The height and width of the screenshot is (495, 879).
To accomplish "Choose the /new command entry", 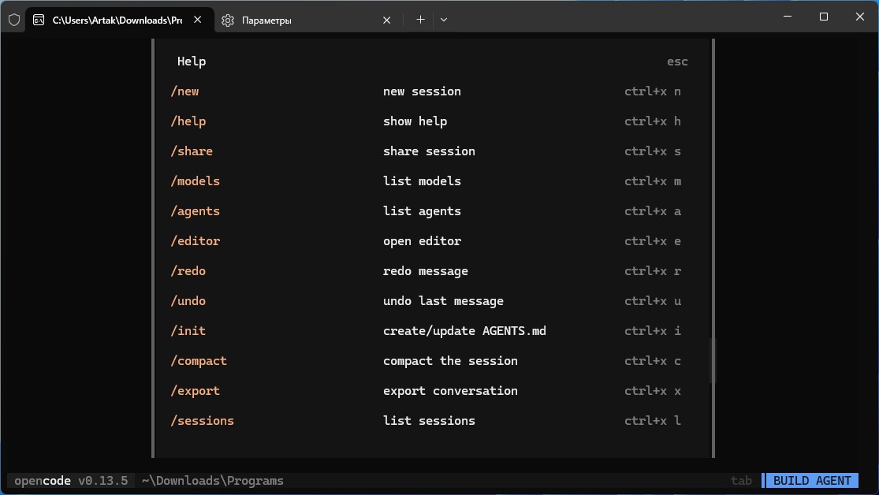I will (x=185, y=91).
